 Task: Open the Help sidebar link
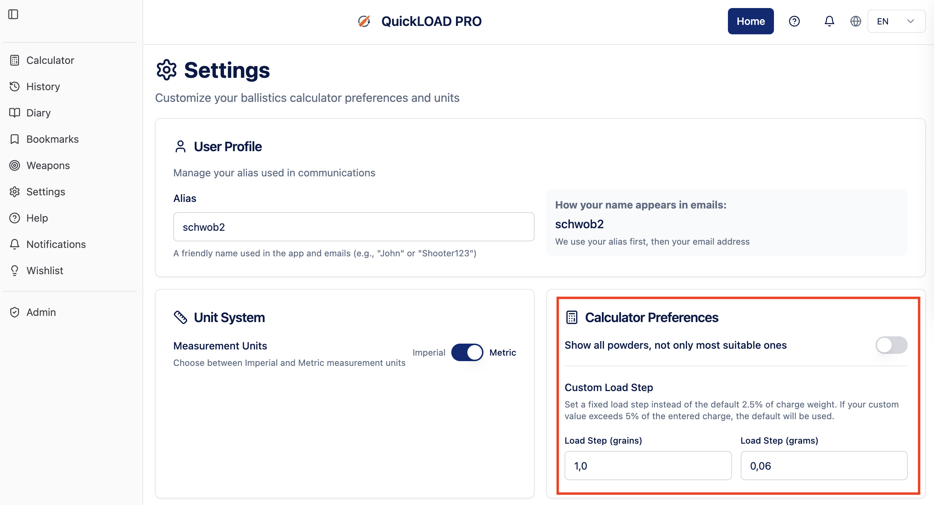coord(37,218)
